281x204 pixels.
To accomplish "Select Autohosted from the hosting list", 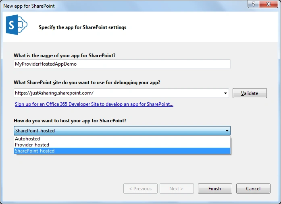I will (122, 138).
